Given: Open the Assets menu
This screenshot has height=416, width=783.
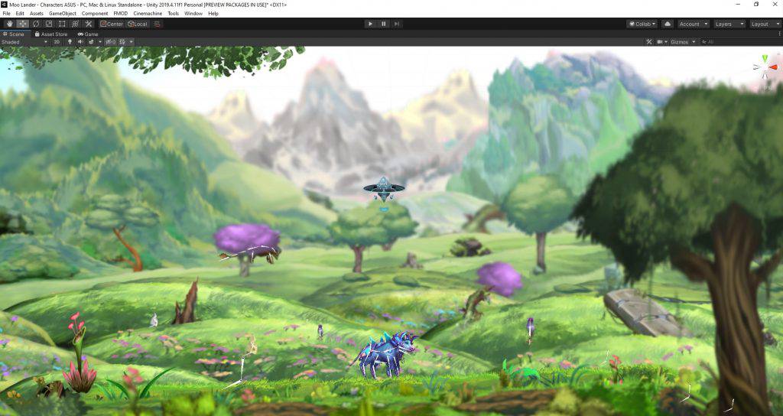Looking at the screenshot, I should (37, 14).
